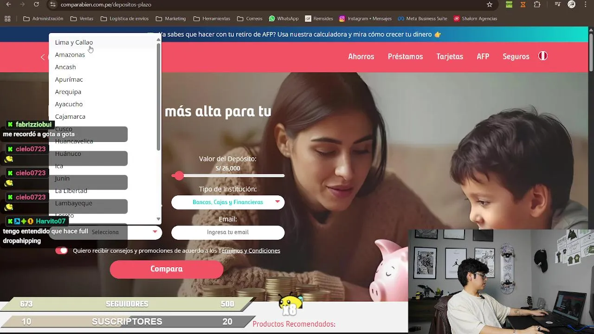Click the AFP retirement calculator banner text
594x334 pixels.
(299, 34)
